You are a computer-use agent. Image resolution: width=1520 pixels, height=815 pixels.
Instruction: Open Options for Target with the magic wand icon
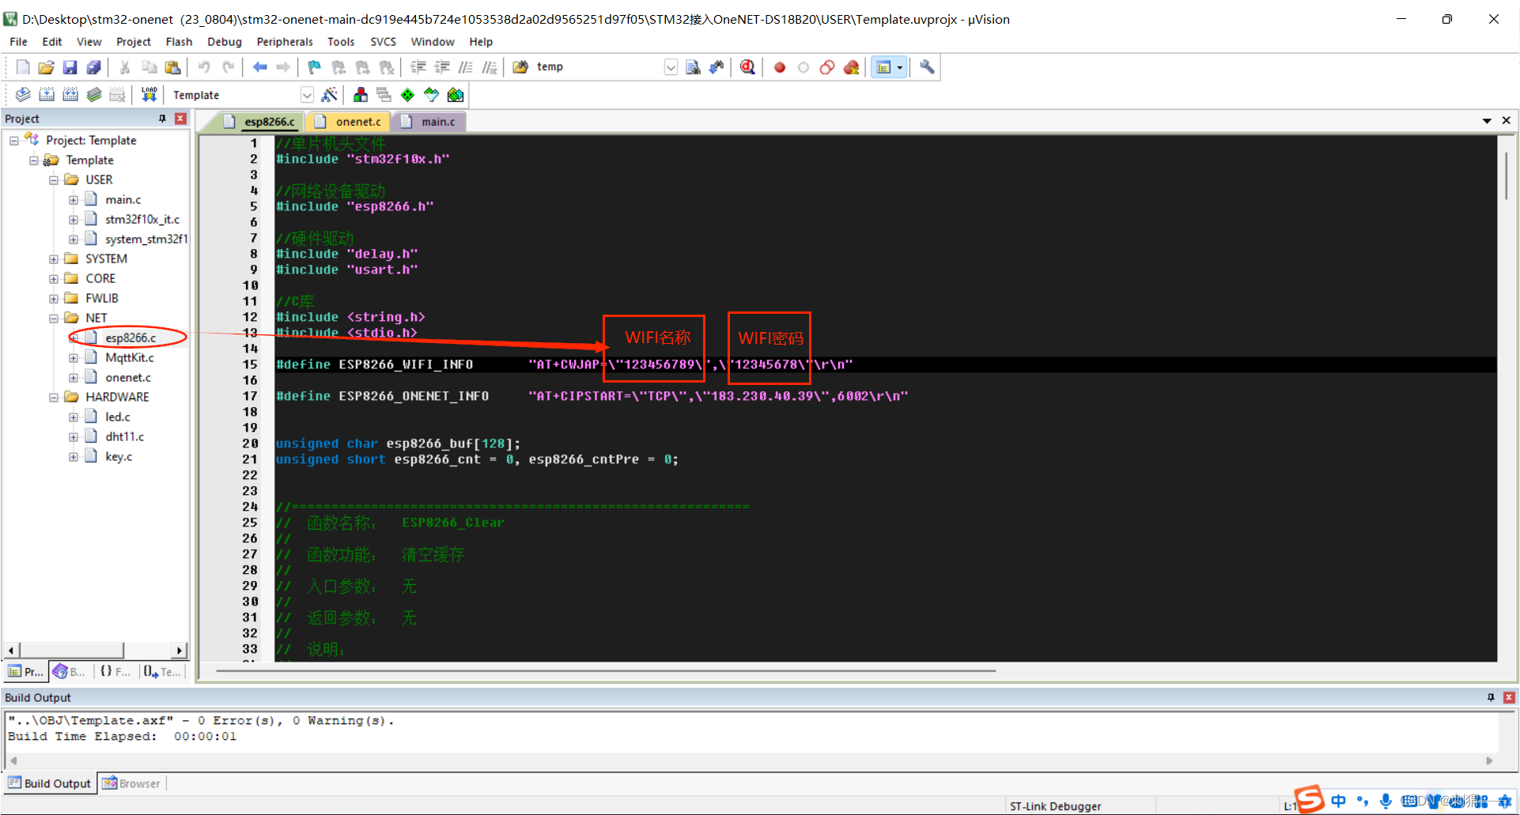(x=330, y=95)
